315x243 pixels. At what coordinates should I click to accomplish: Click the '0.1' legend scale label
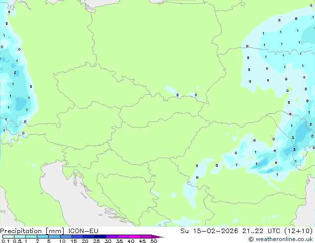(x=6, y=241)
